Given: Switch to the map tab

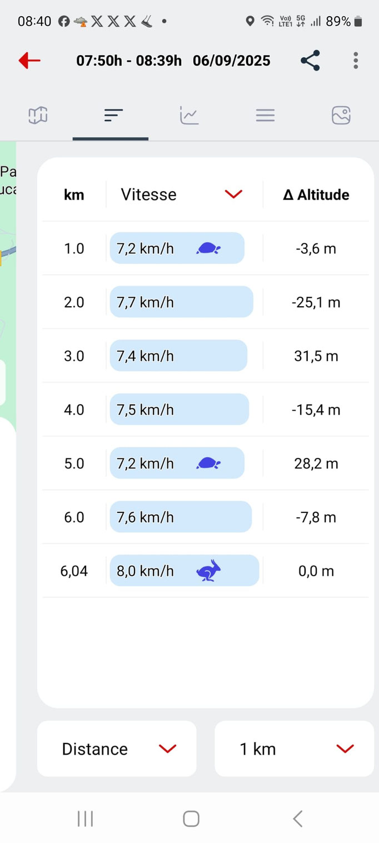Looking at the screenshot, I should [x=38, y=115].
